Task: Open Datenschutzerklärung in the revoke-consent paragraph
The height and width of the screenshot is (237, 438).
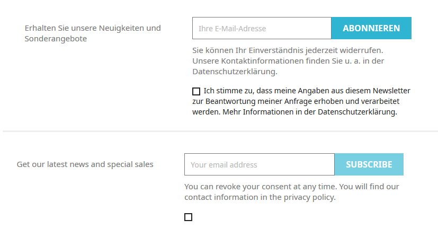Action: click(234, 72)
